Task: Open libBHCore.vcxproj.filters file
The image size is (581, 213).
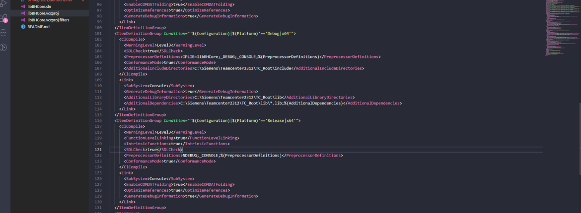Action: pos(48,20)
